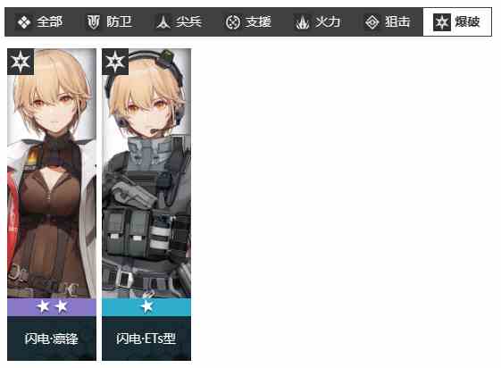Viewport: 501px width, 368px height.
Task: Show the 火力 category
Action: tap(318, 22)
